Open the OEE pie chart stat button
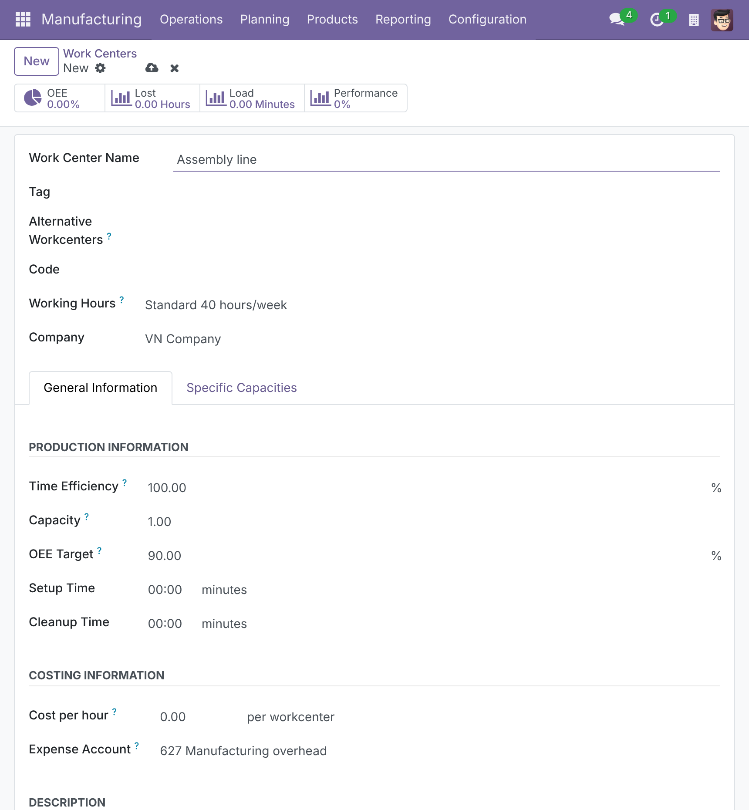This screenshot has width=749, height=810. (x=60, y=98)
